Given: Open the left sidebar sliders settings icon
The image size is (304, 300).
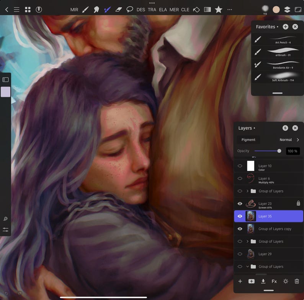Looking at the screenshot, I should point(5,230).
